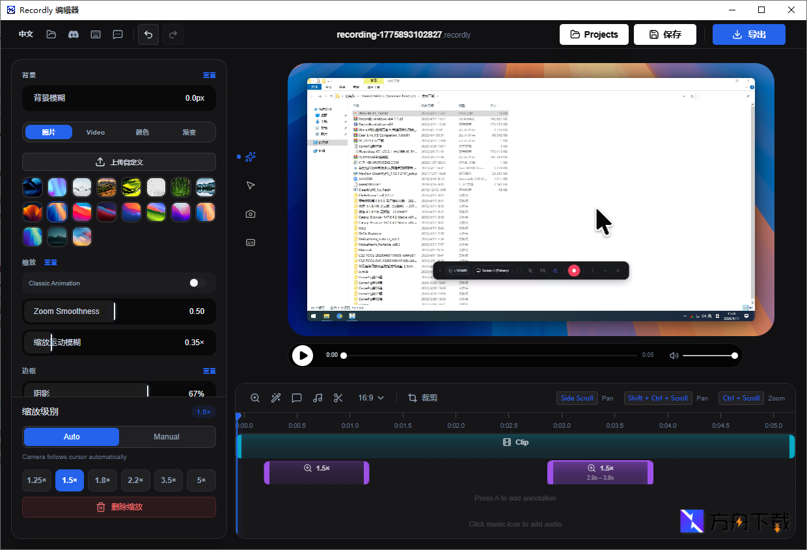Click the scissors split icon
The image size is (807, 550).
(x=338, y=398)
